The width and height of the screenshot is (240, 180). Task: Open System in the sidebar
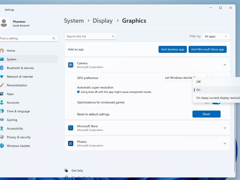(29, 59)
